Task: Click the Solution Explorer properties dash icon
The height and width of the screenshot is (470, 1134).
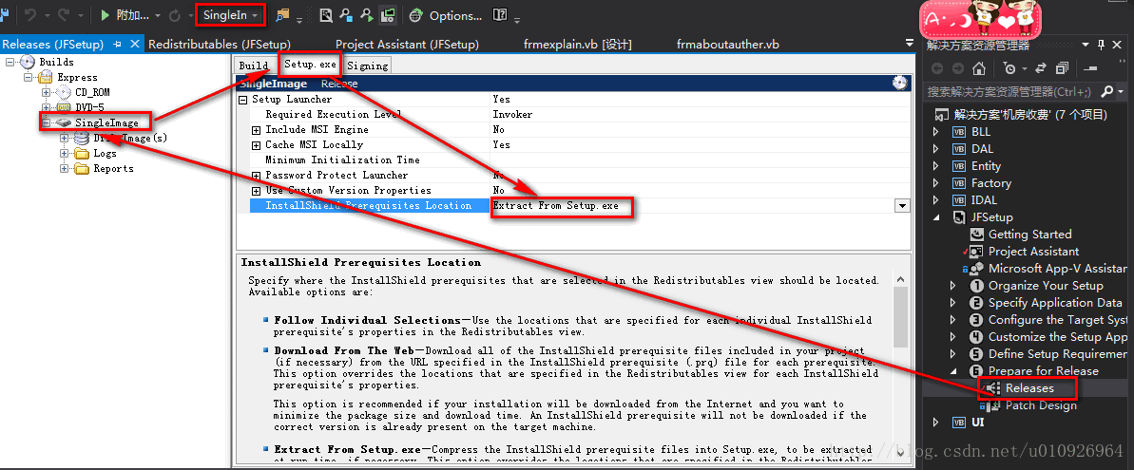Action: coord(1090,68)
